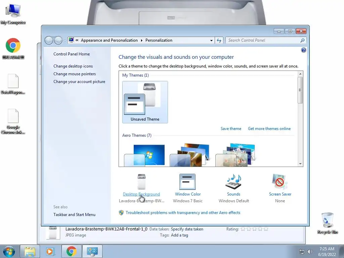The image size is (344, 258).
Task: Click Change your account picture
Action: tap(79, 82)
